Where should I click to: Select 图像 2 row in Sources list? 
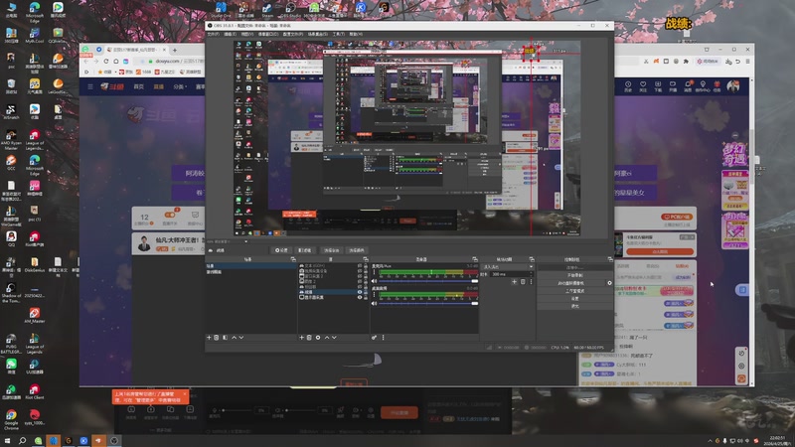point(332,281)
